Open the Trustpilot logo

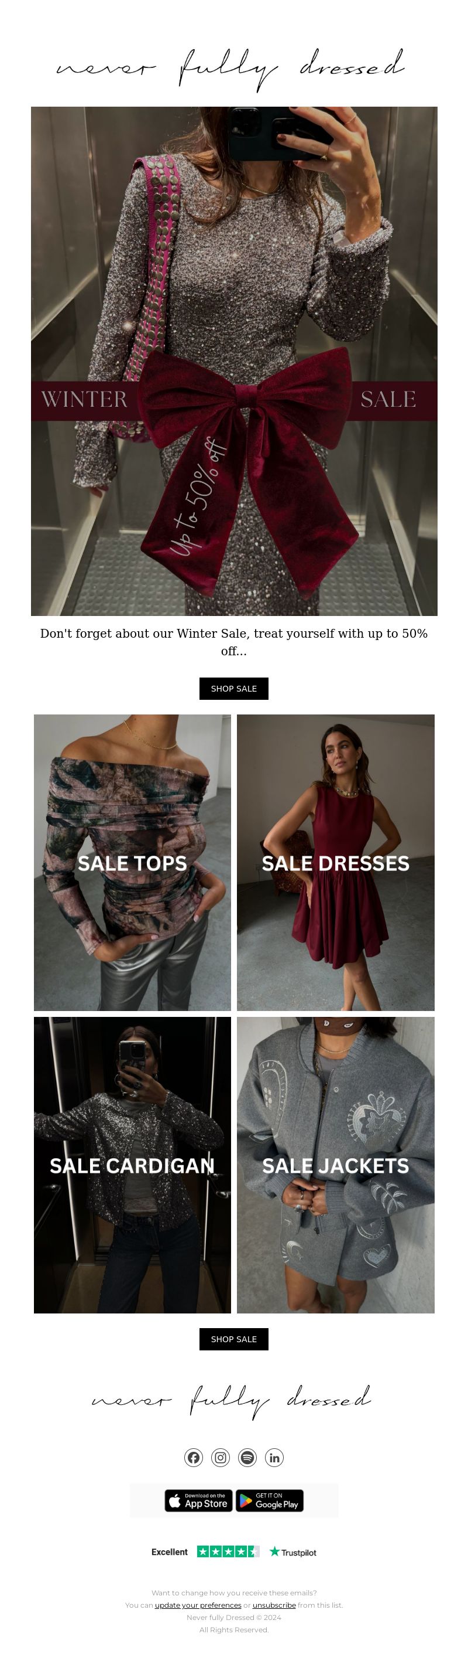coord(292,1551)
